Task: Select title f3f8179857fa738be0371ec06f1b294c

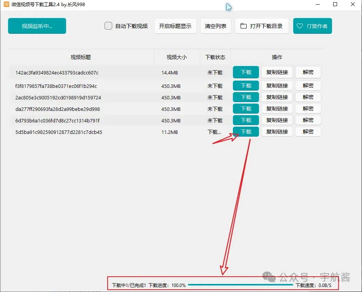Action: tap(56, 86)
